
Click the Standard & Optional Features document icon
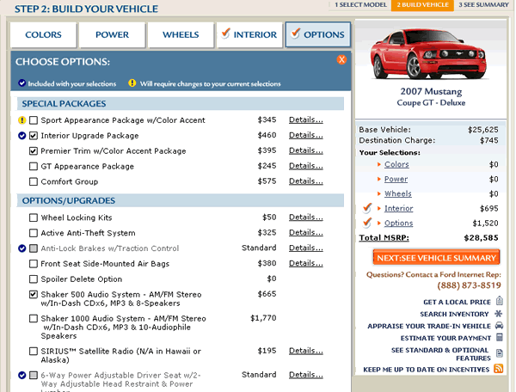click(x=499, y=353)
